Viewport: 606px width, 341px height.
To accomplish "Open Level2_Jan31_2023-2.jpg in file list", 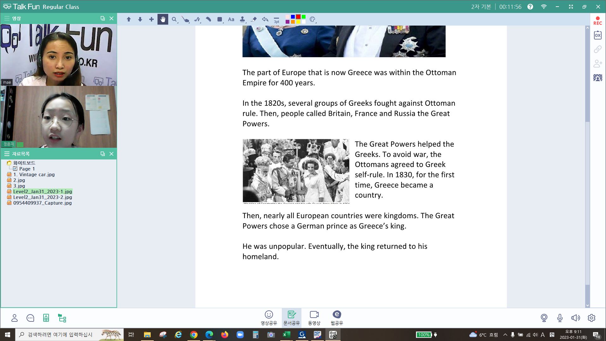I will (x=42, y=197).
